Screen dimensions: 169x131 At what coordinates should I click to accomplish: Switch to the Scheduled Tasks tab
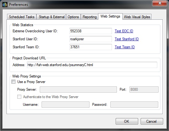22,17
